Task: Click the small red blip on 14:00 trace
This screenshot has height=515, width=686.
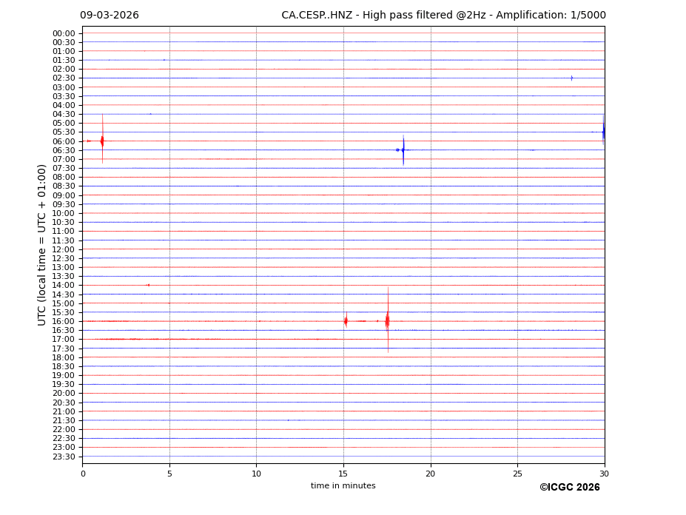Action: [148, 285]
